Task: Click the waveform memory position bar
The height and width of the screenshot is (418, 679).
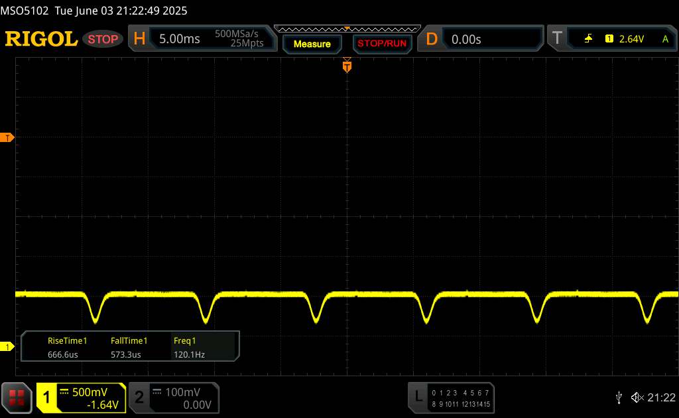Action: point(347,29)
